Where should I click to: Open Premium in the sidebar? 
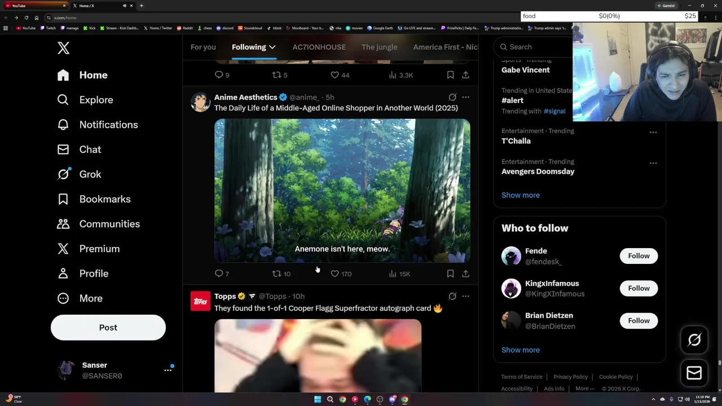click(x=88, y=249)
